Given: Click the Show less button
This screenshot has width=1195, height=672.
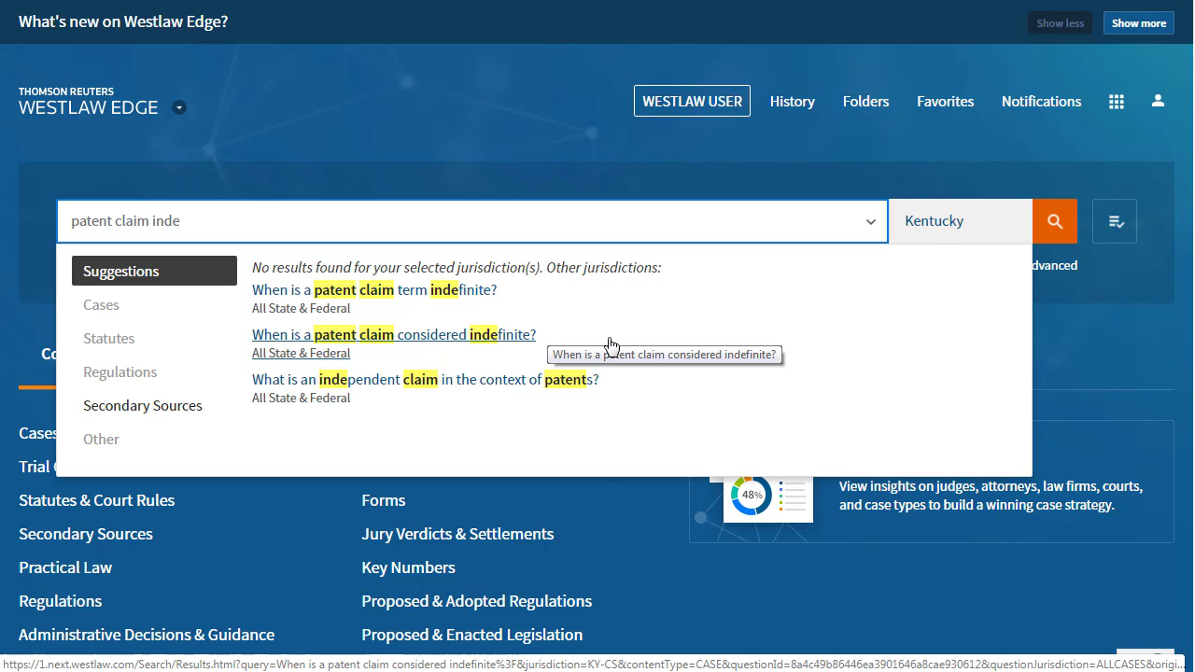Looking at the screenshot, I should click(x=1060, y=23).
